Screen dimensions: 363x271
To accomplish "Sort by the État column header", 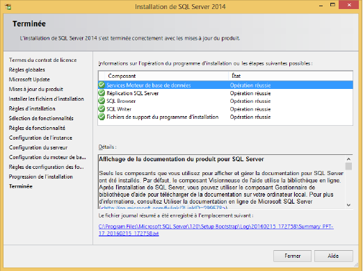I will (x=291, y=76).
